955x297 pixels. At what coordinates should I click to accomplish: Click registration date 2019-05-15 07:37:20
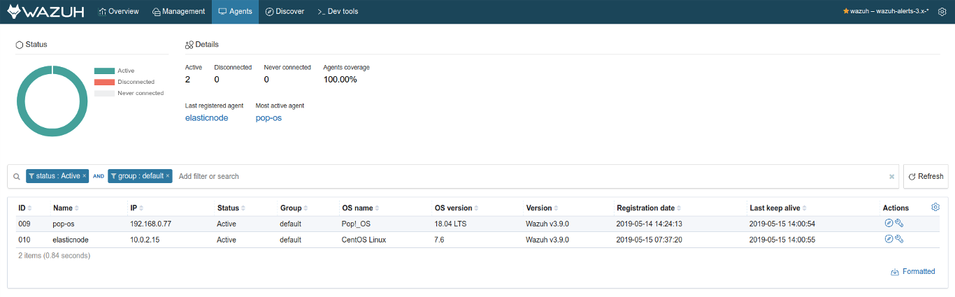tap(649, 240)
